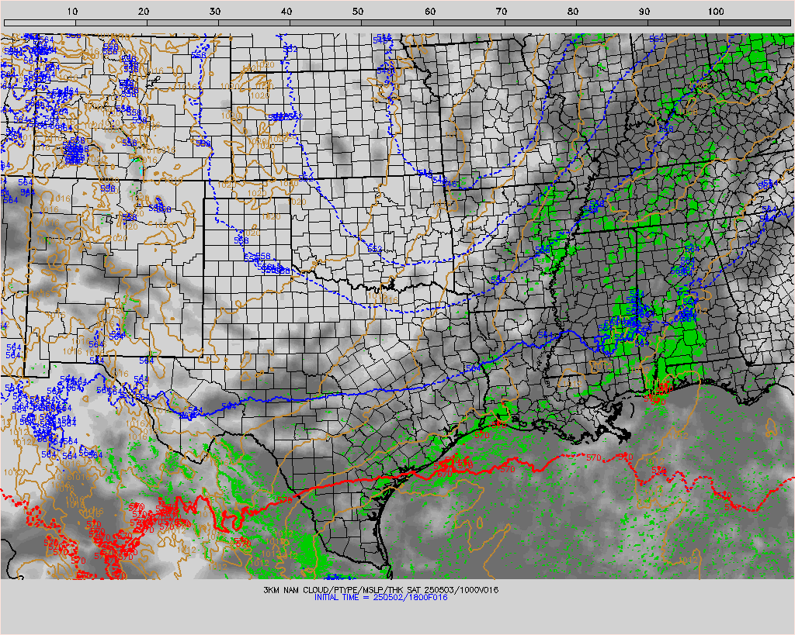This screenshot has height=635, width=795.
Task: Select the lightest legend segment left of 10
Action: coord(40,22)
